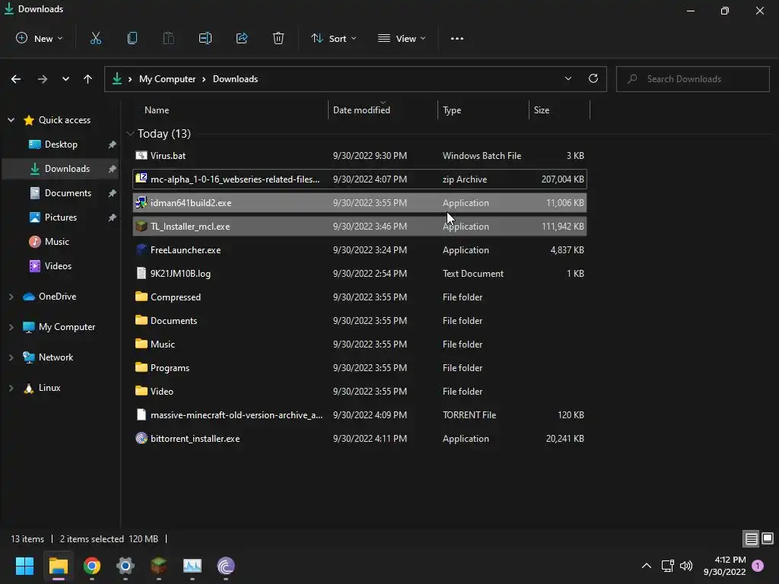The height and width of the screenshot is (584, 779).
Task: Select the 9K21JM10B.log file
Action: coord(360,273)
